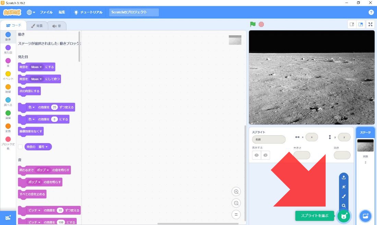Open the 編集 menu
This screenshot has height=225, width=377.
[62, 12]
